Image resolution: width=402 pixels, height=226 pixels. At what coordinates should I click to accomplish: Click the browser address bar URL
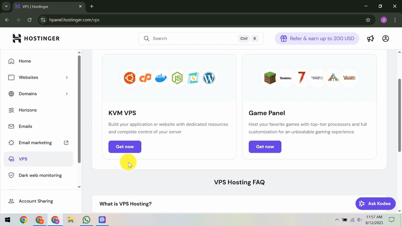pyautogui.click(x=74, y=20)
